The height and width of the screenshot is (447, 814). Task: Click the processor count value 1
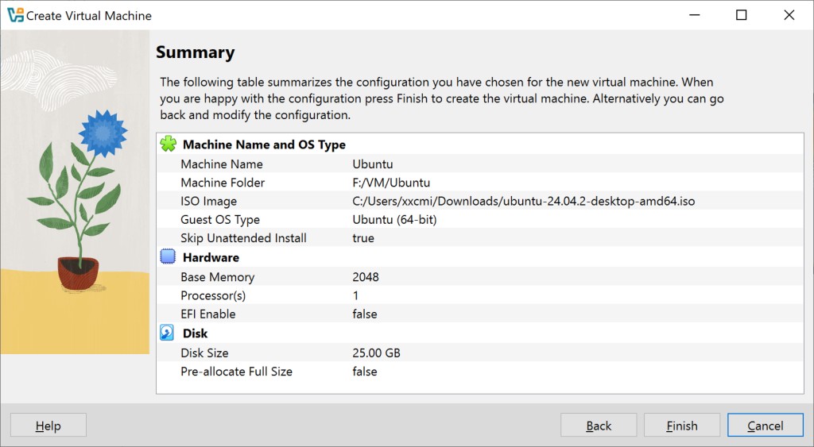[355, 295]
